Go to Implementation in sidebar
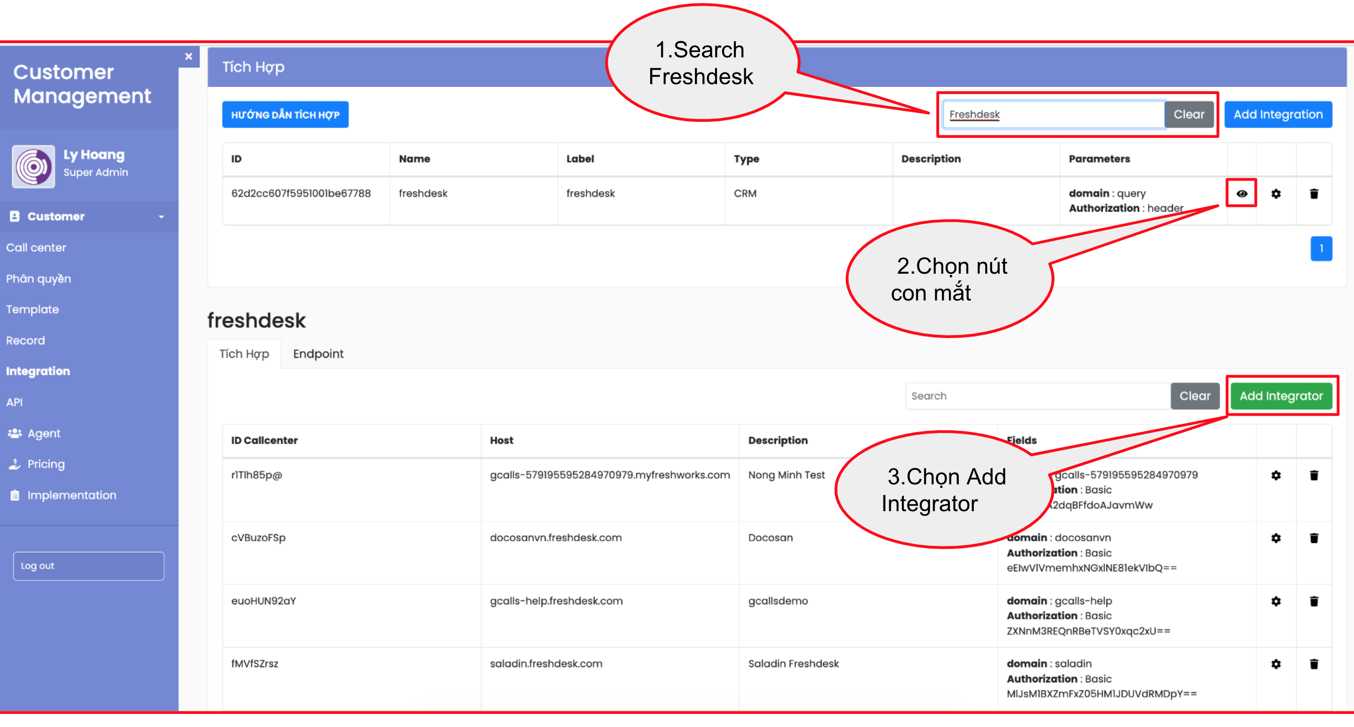Viewport: 1354px width, 727px height. [72, 495]
